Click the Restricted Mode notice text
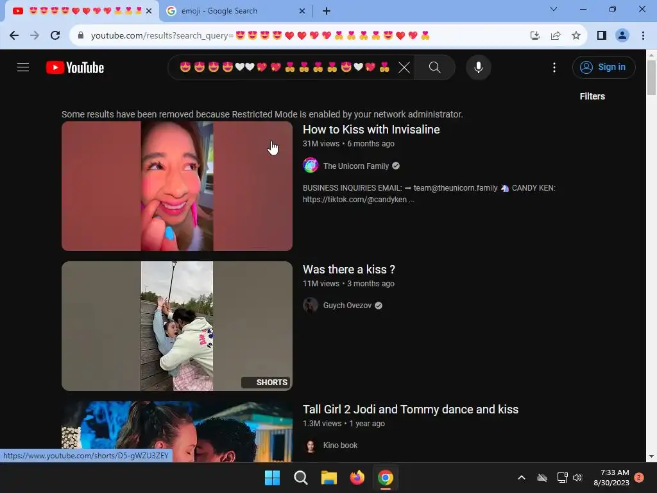The width and height of the screenshot is (657, 493). 262,114
